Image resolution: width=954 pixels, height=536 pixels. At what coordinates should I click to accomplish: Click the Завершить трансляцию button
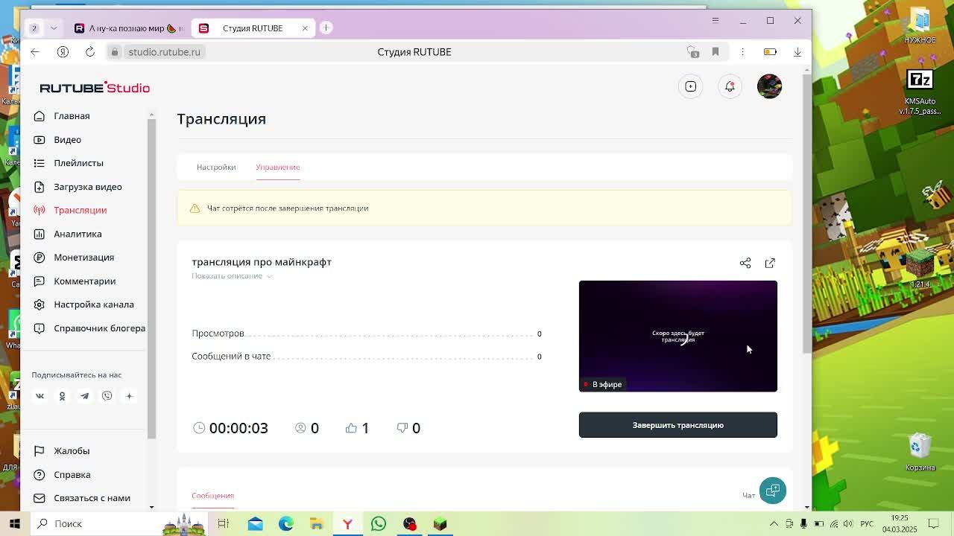pyautogui.click(x=677, y=424)
